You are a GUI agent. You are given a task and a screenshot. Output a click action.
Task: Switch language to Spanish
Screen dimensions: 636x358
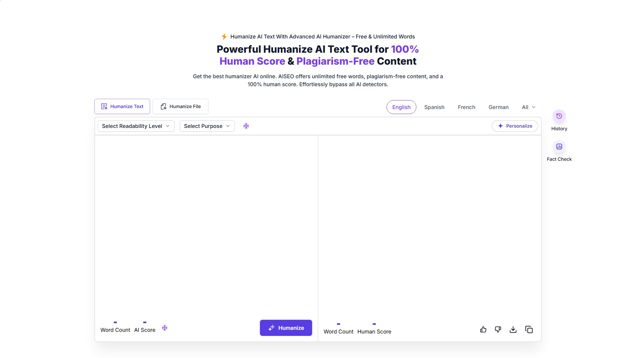point(434,107)
